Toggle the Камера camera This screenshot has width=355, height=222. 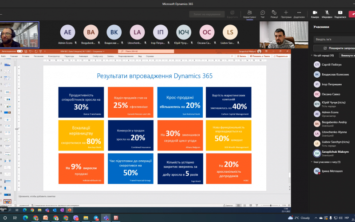pyautogui.click(x=315, y=14)
